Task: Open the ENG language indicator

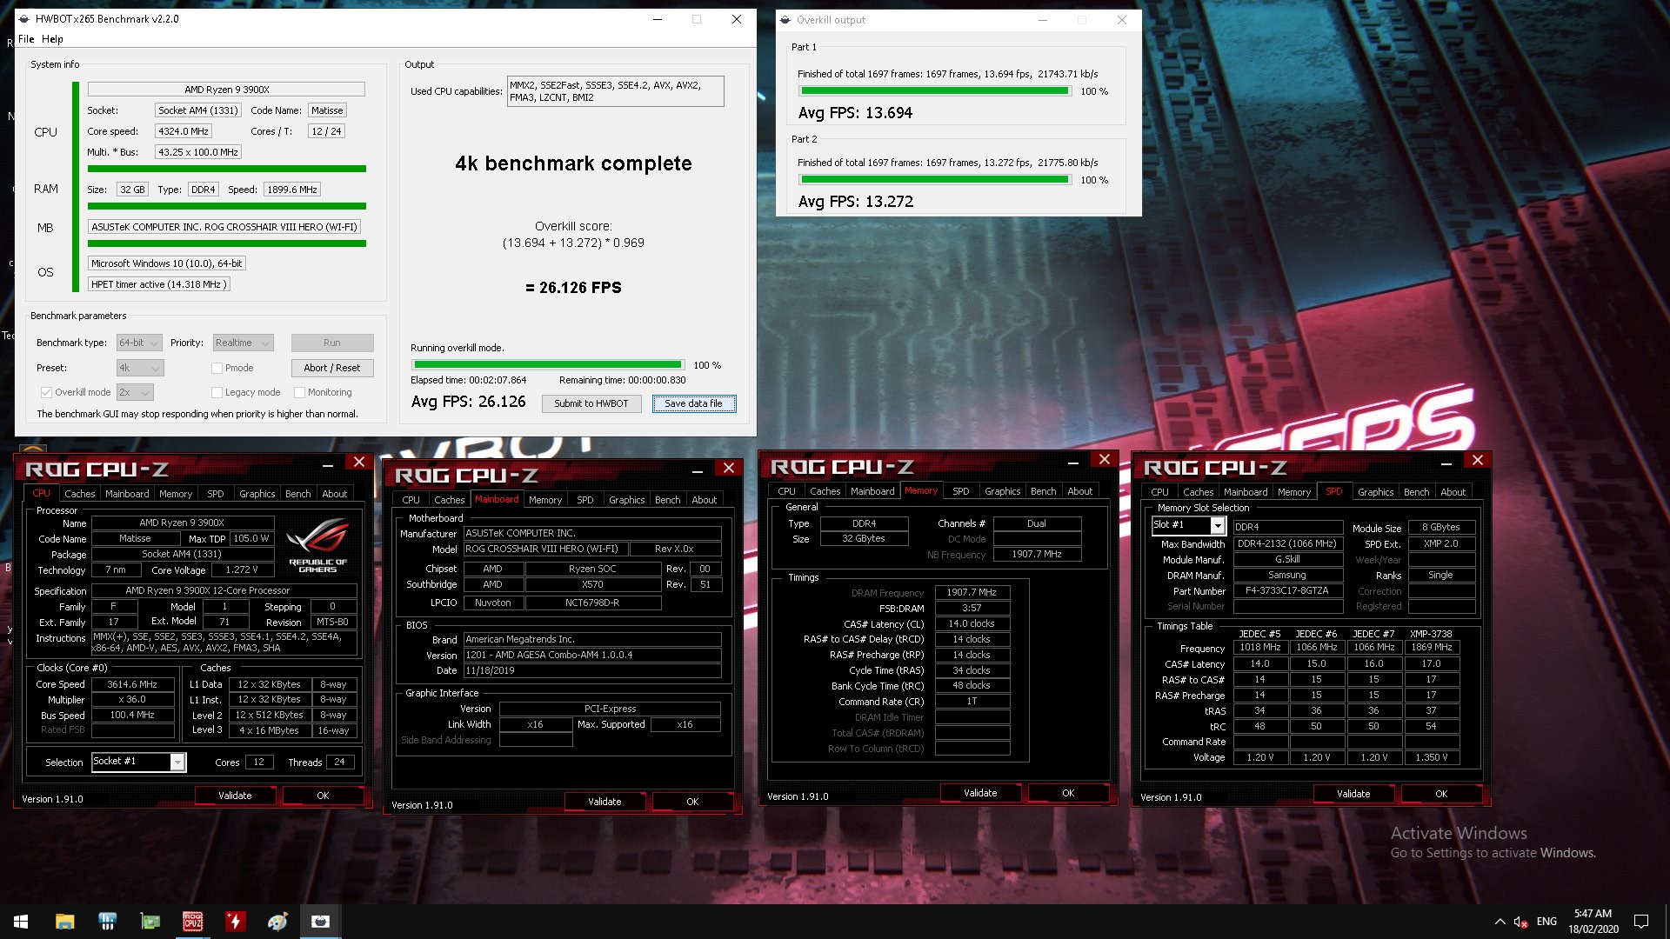Action: 1546,922
